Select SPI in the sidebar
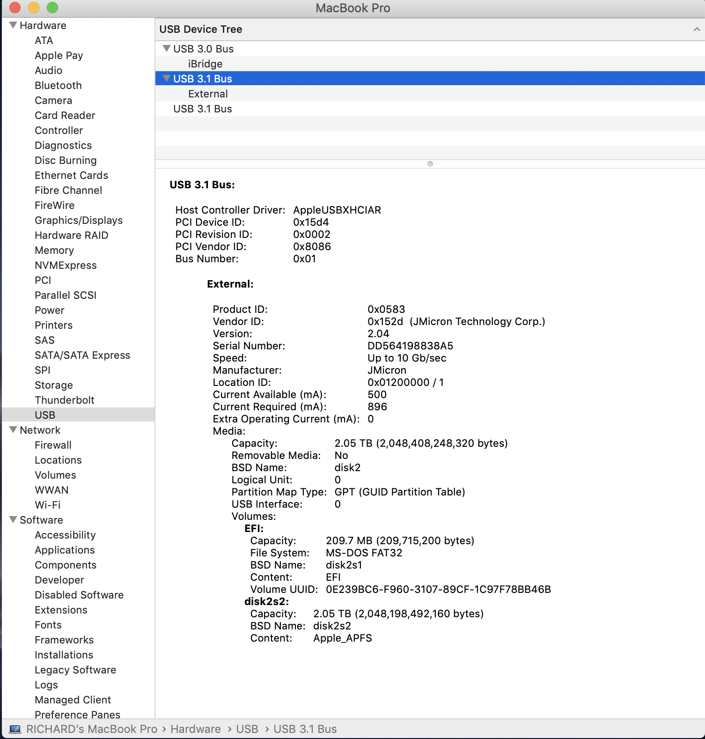This screenshot has width=705, height=739. point(43,370)
